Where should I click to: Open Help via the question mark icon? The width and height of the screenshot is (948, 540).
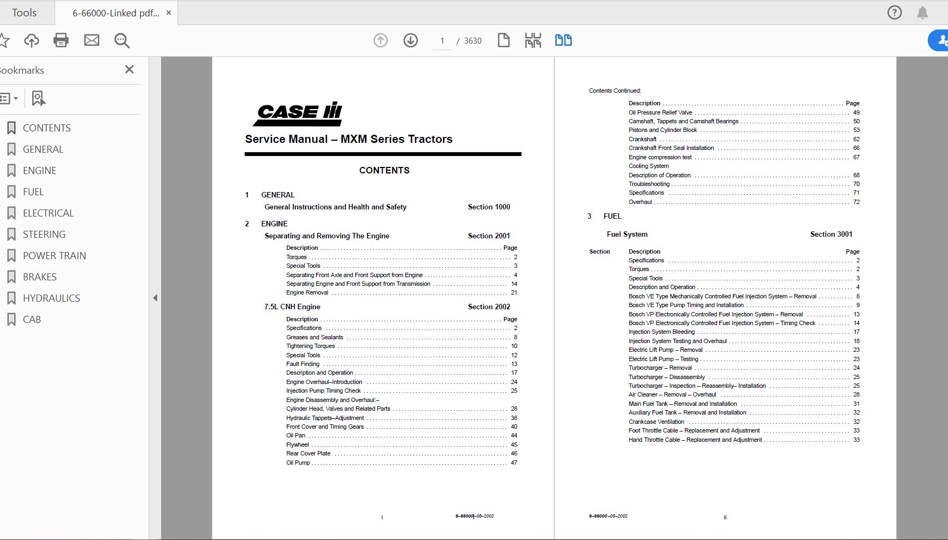[x=894, y=12]
